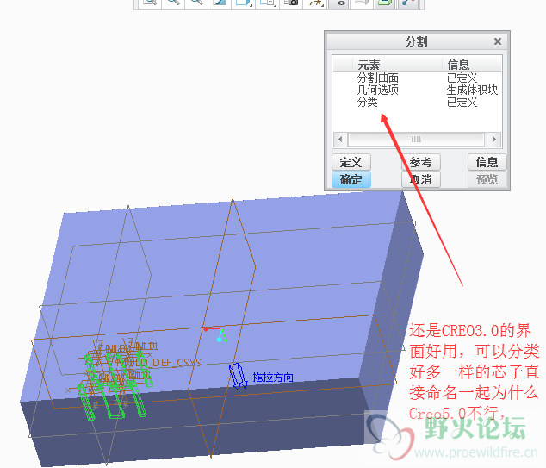Click the MOLD_DEF_CSYS label
546x468 pixels.
[x=159, y=362]
